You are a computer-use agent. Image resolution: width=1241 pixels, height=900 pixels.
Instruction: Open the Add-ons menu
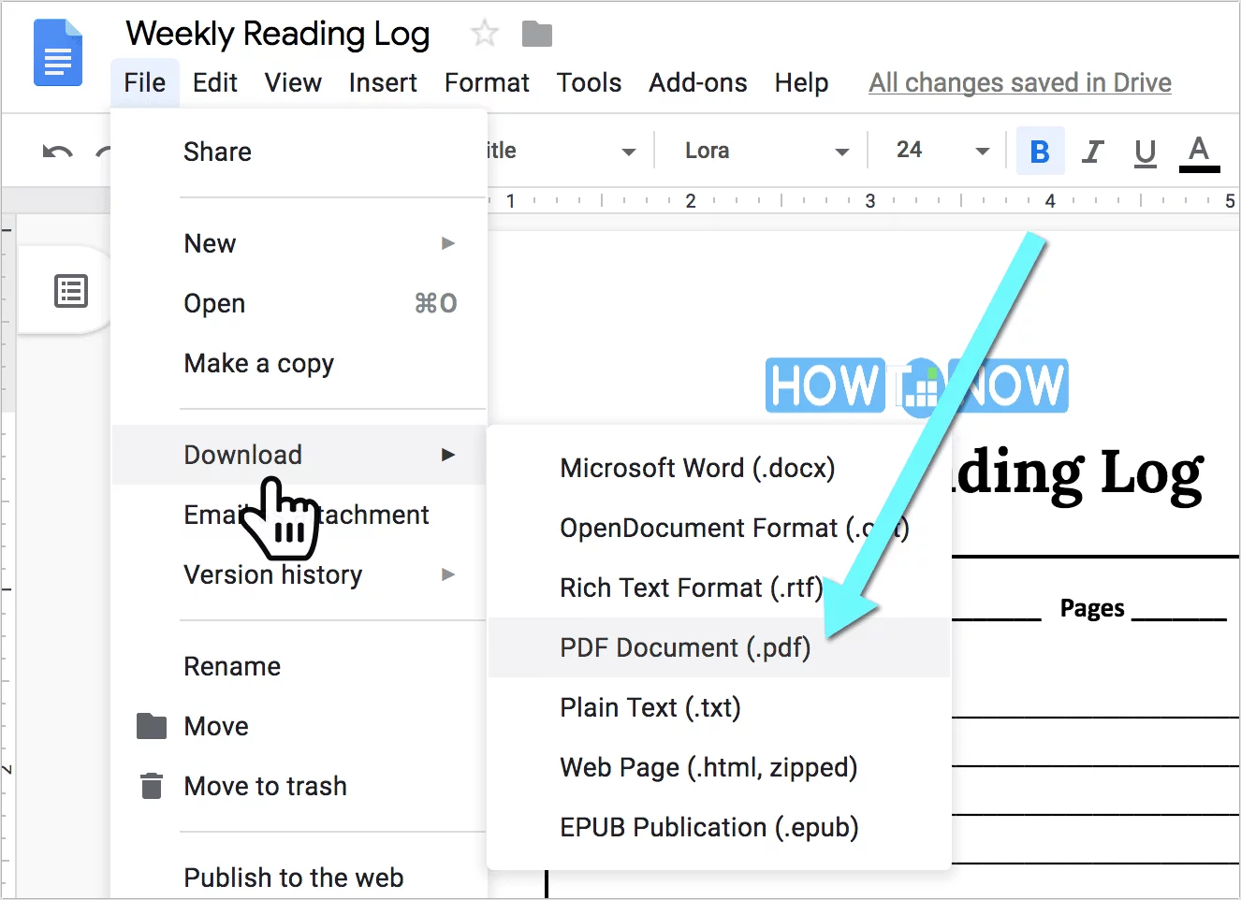click(x=698, y=82)
